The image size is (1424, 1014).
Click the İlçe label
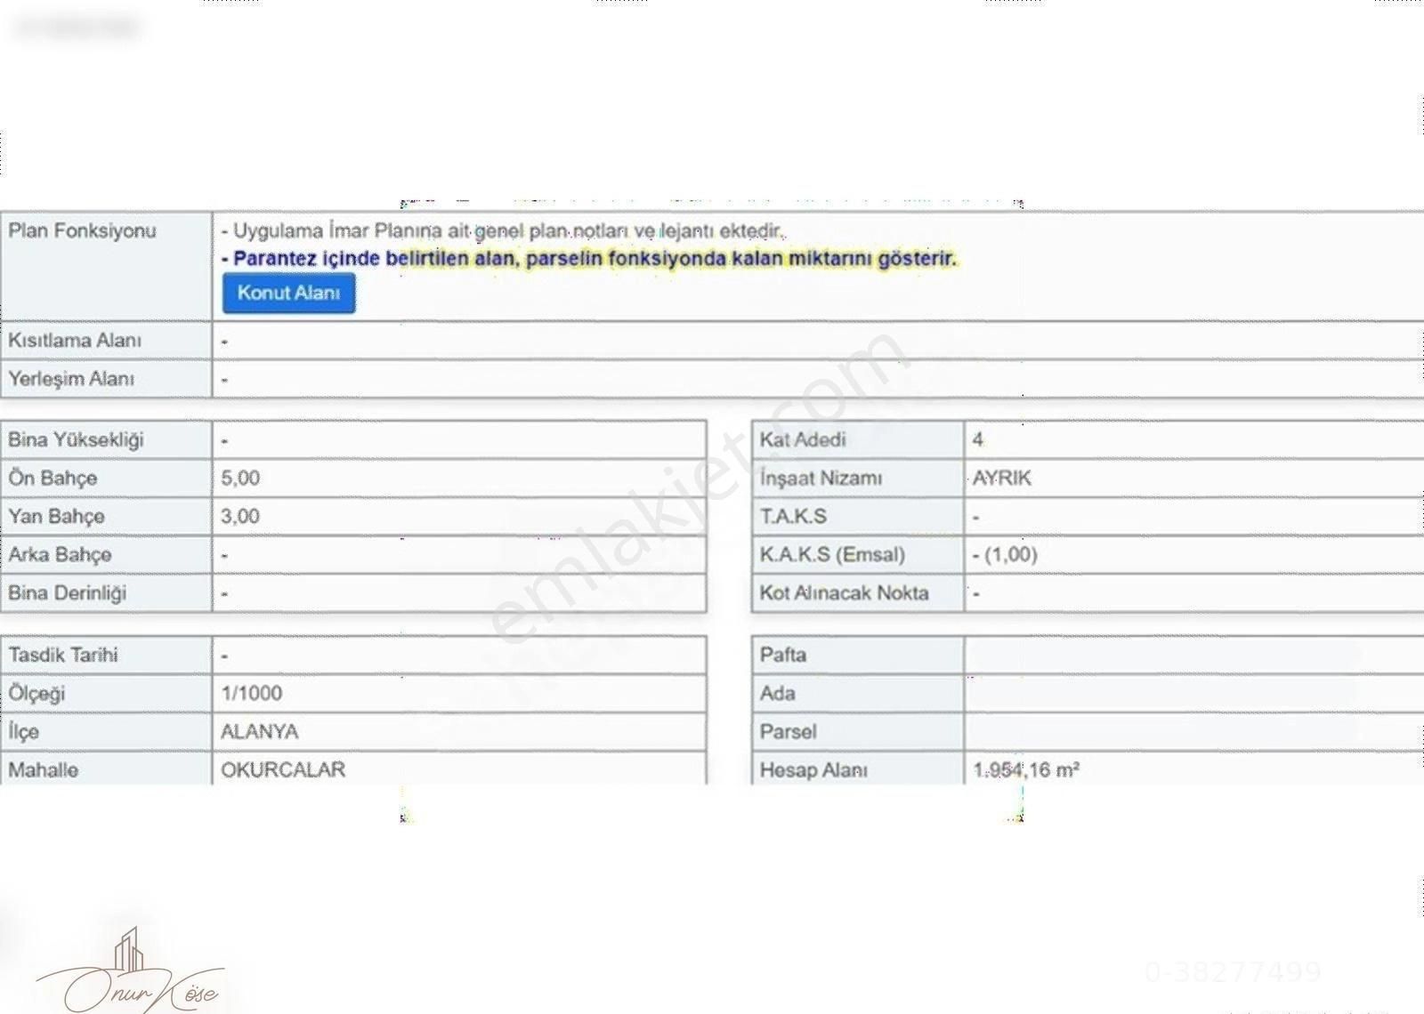point(23,732)
